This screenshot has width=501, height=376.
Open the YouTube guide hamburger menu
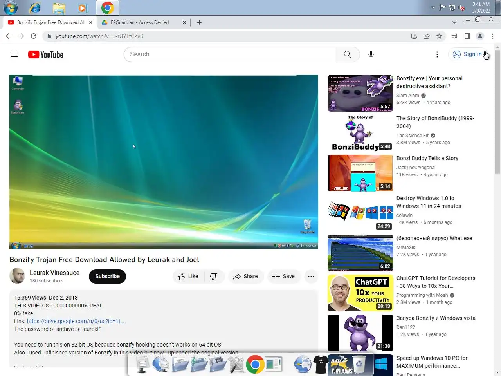click(x=14, y=54)
